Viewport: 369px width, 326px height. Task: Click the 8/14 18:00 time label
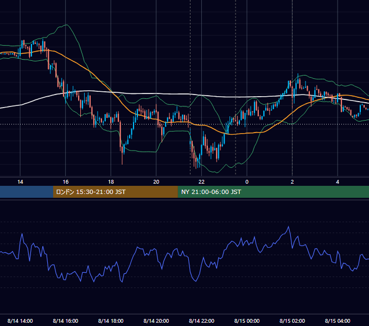[x=111, y=321]
